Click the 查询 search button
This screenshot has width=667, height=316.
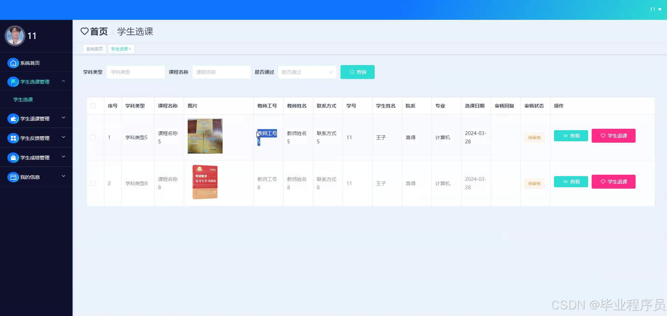click(358, 72)
